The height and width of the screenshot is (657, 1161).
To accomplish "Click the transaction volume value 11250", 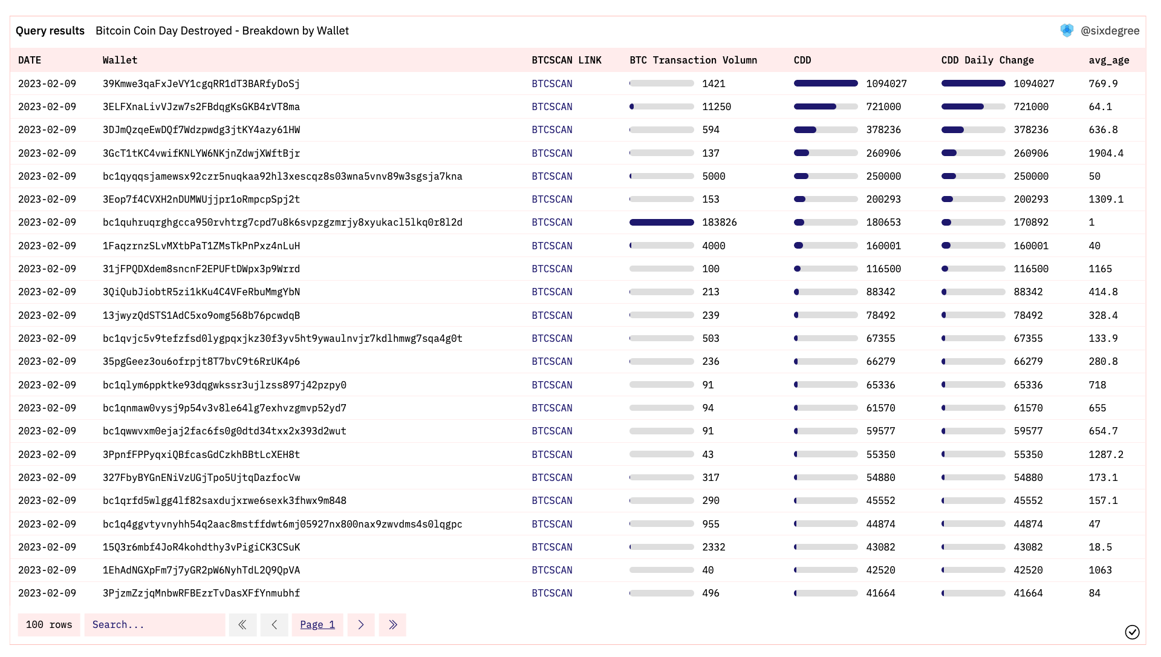I will click(x=717, y=107).
